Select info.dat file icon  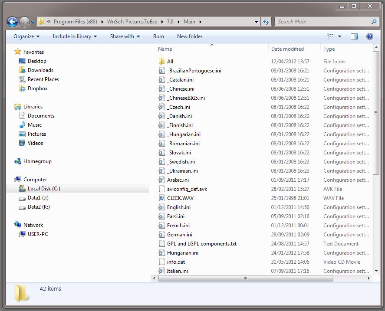pyautogui.click(x=162, y=262)
